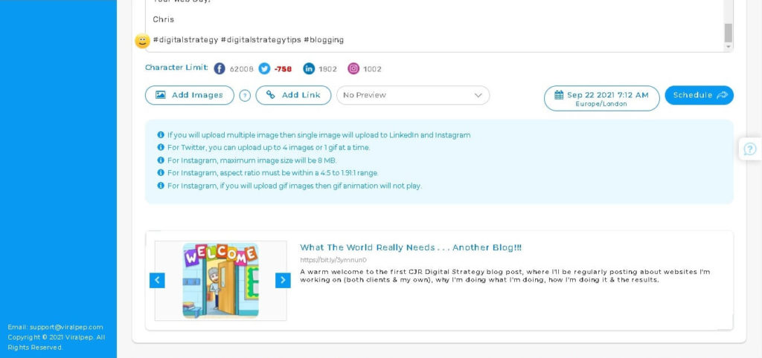Click the Facebook character limit icon
This screenshot has width=762, height=358.
[220, 69]
